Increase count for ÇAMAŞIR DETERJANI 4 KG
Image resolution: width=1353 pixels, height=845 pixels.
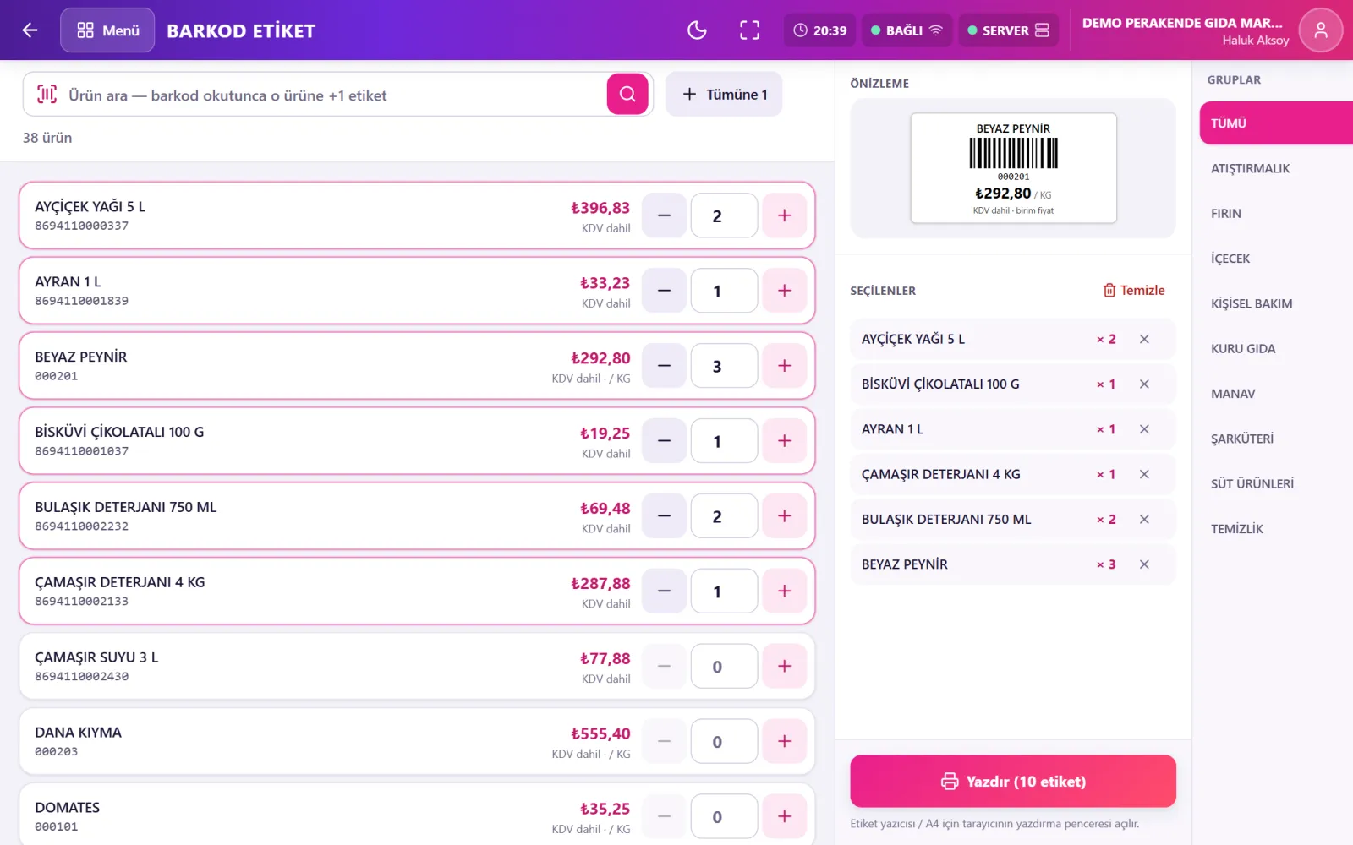click(785, 591)
